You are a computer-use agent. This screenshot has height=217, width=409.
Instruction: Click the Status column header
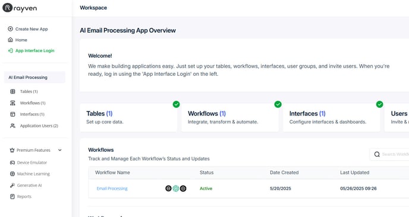pos(207,173)
